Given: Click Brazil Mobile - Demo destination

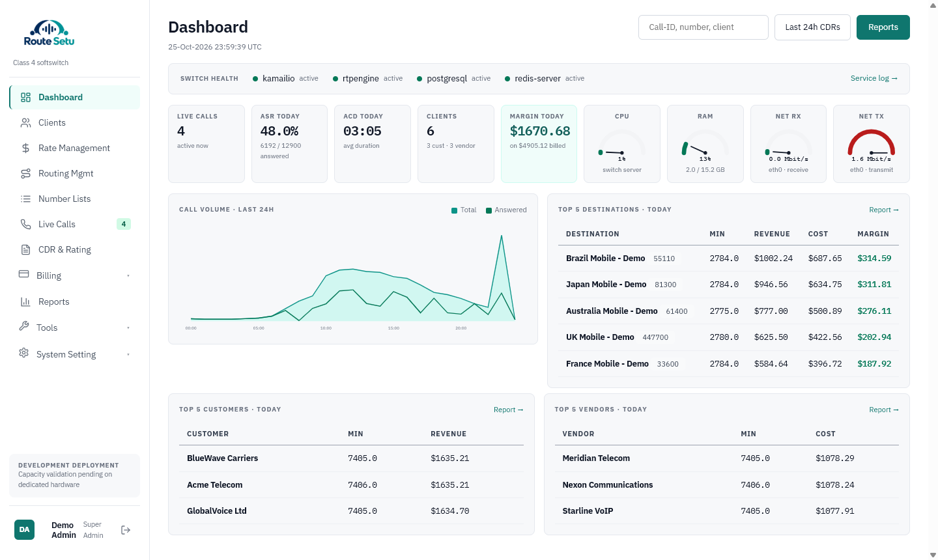Looking at the screenshot, I should point(605,259).
